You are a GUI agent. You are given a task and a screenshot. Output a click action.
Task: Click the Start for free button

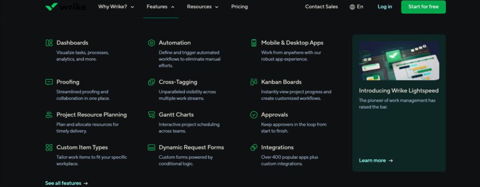(423, 7)
